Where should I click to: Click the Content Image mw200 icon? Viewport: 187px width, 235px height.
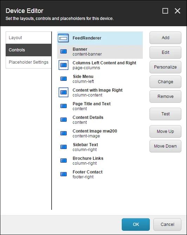(64, 133)
